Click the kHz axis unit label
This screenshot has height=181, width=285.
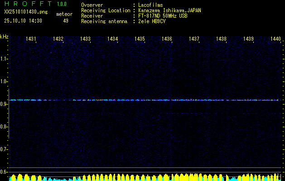[x=4, y=36]
